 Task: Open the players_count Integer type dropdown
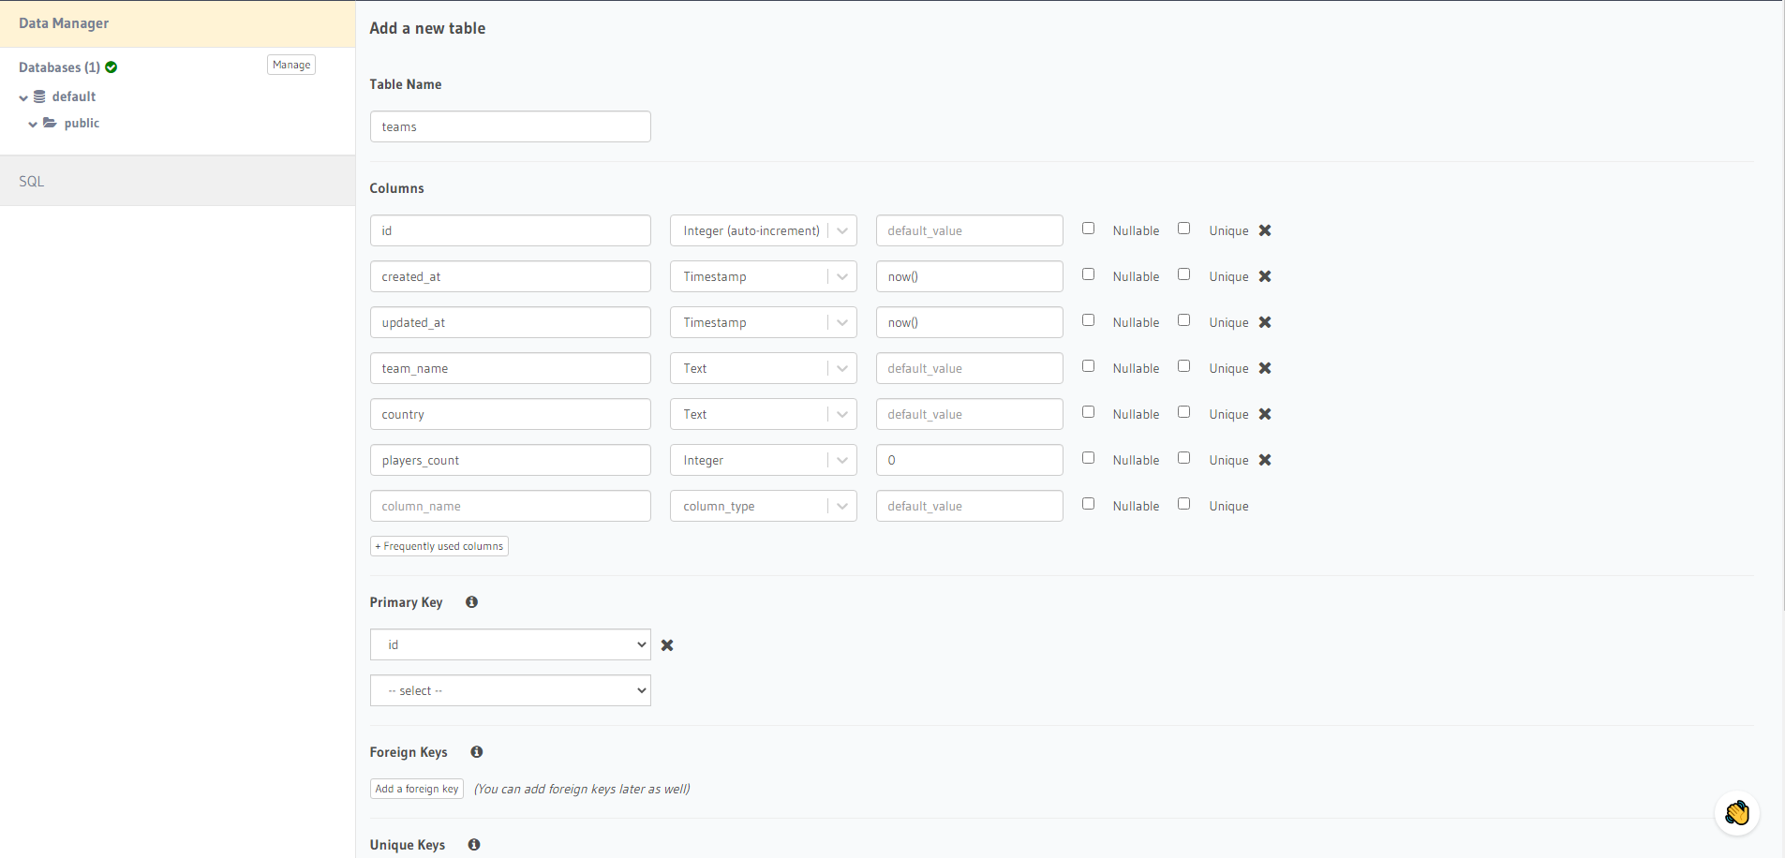(764, 460)
